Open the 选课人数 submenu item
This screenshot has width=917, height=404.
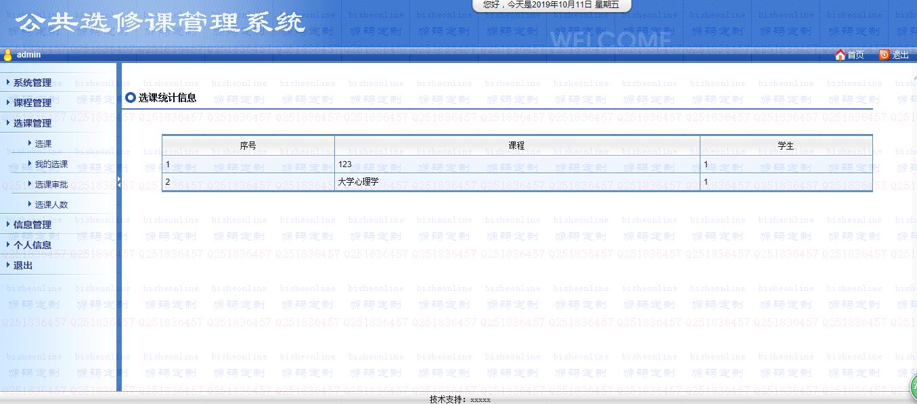click(x=51, y=204)
